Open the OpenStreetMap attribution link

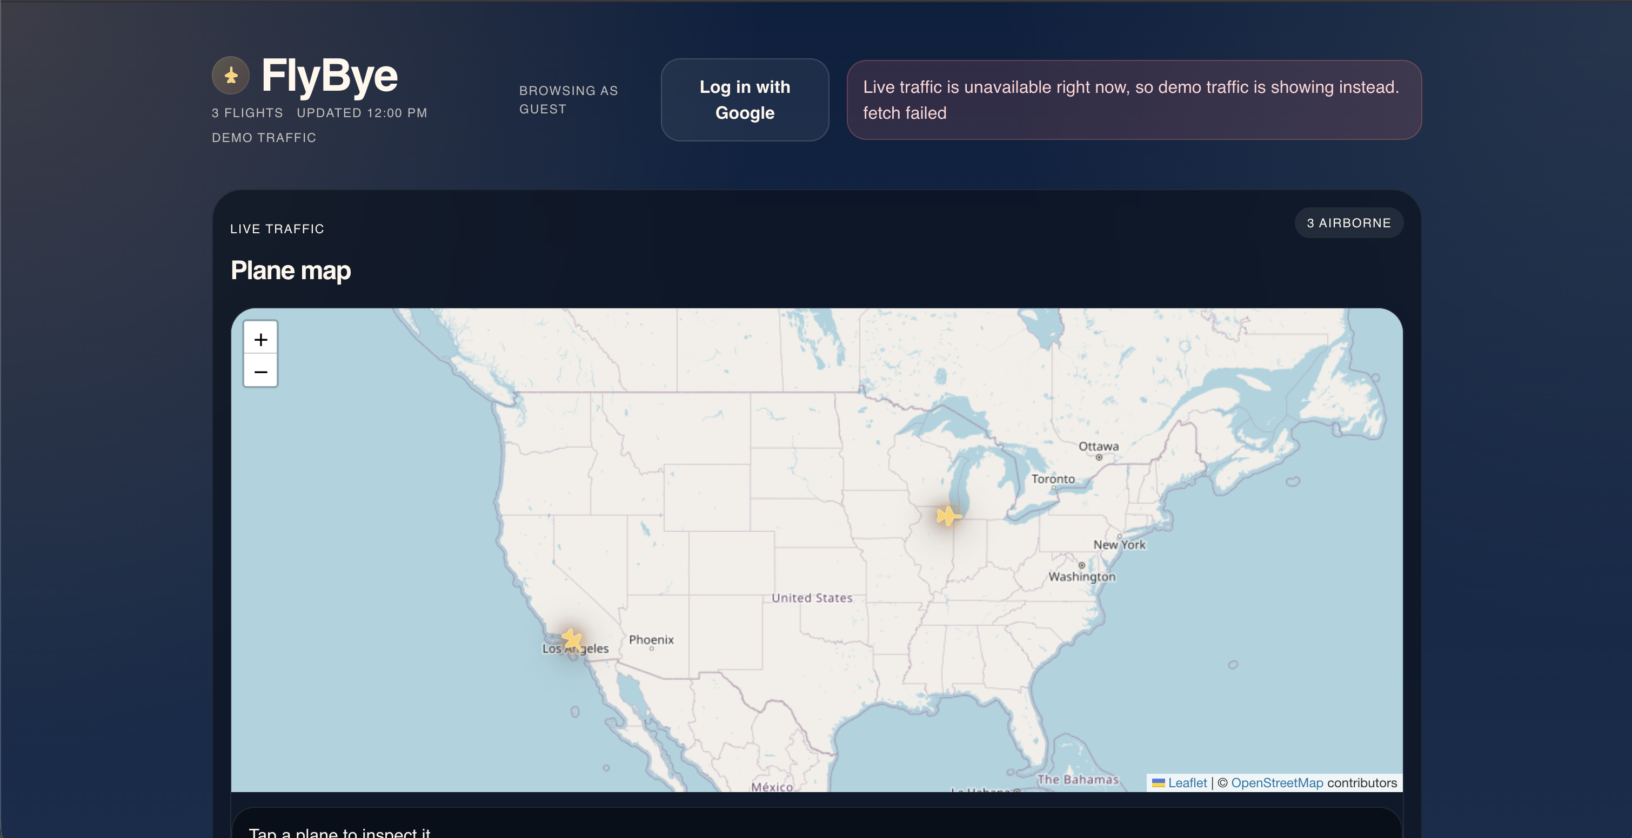1276,783
